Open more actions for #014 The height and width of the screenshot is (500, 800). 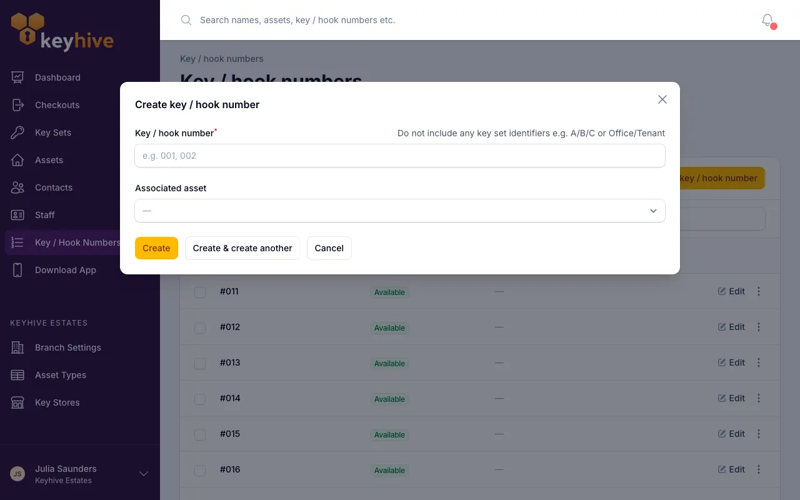[759, 398]
